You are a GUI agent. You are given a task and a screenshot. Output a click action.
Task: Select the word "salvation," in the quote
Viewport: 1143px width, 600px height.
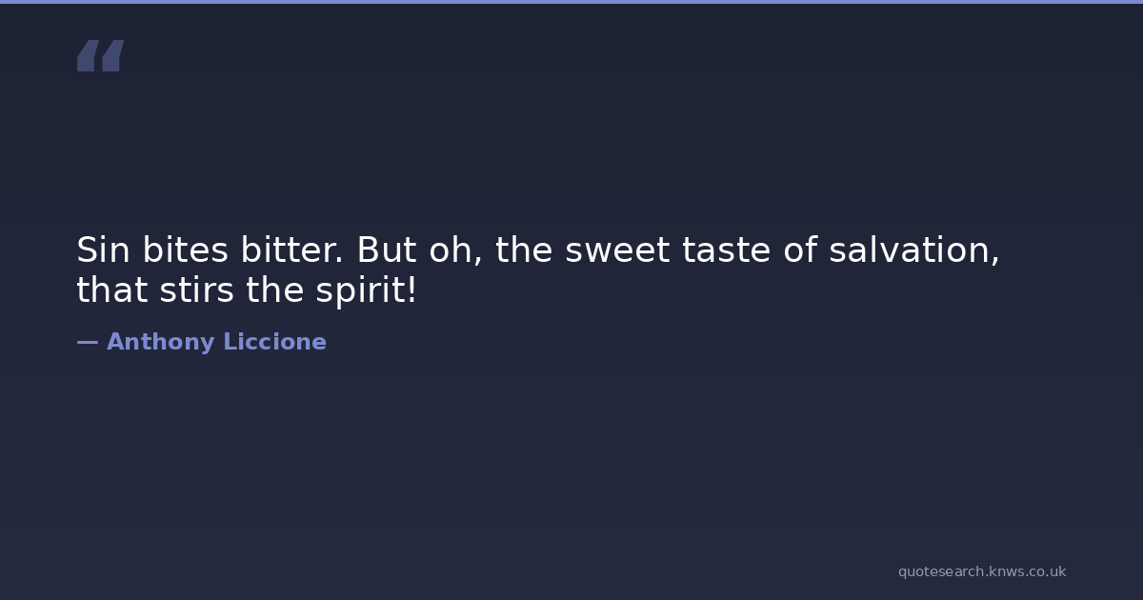click(913, 250)
